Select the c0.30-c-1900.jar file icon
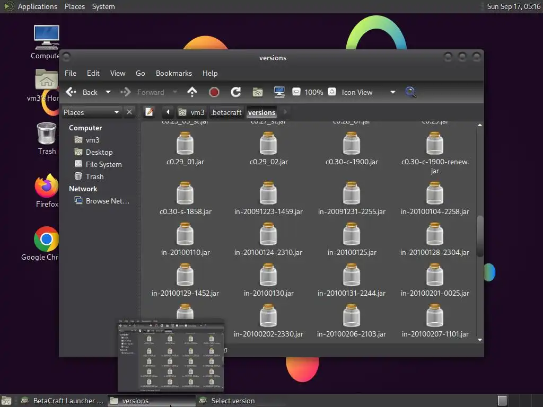This screenshot has width=543, height=407. pos(352,143)
